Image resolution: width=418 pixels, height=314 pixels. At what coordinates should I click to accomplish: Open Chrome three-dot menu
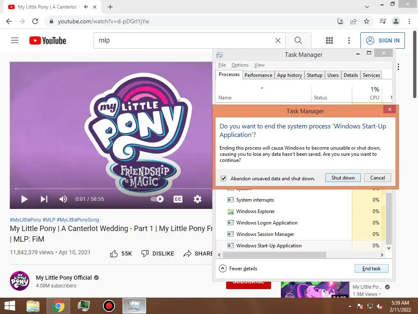pyautogui.click(x=409, y=21)
